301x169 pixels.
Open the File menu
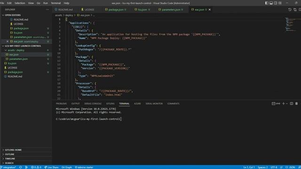[x=2, y=3]
